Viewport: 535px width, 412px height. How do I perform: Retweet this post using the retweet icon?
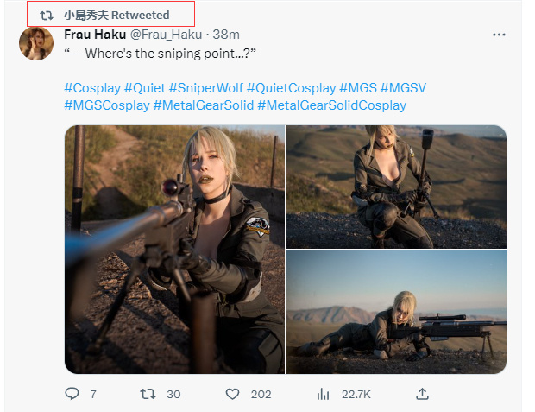pyautogui.click(x=148, y=394)
